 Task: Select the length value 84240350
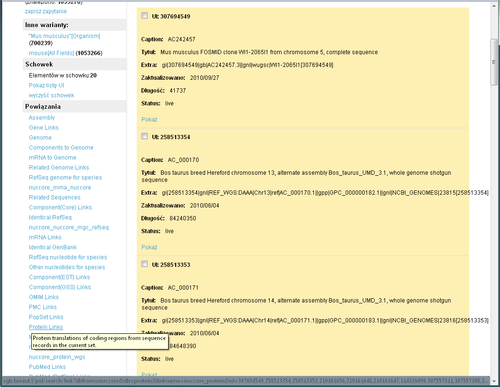coord(183,218)
